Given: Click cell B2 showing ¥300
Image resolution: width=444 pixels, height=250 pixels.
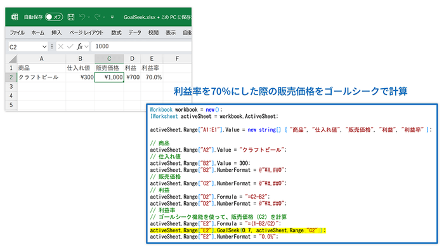Looking at the screenshot, I should pyautogui.click(x=80, y=77).
